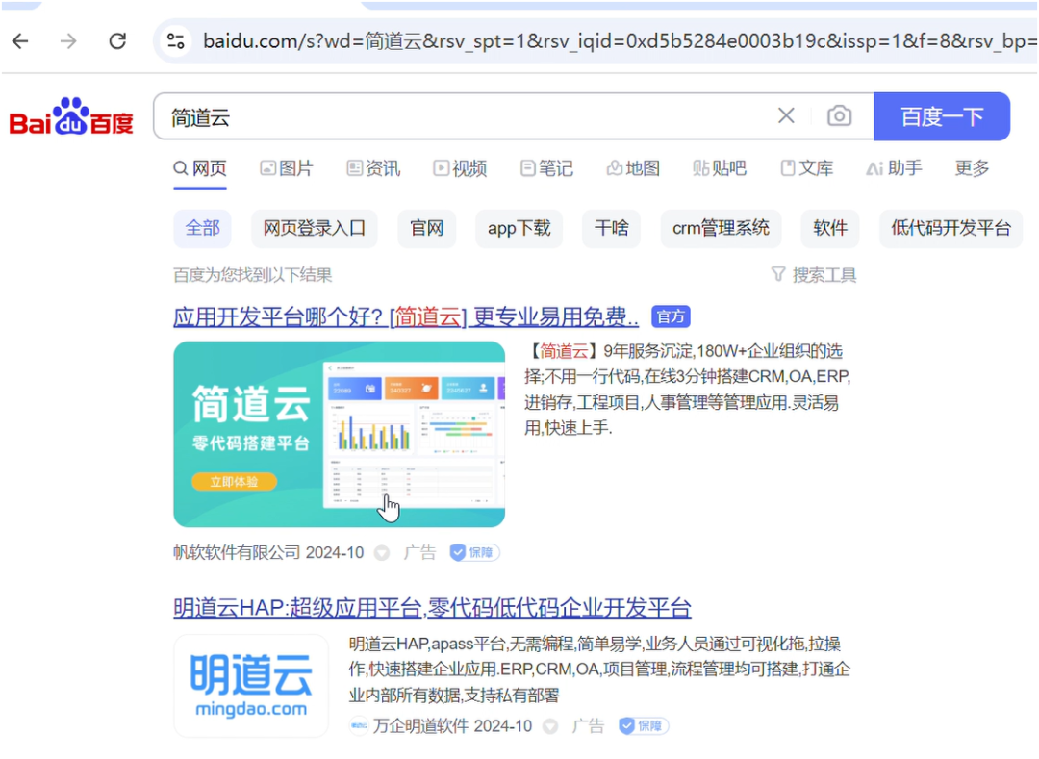The image size is (1039, 759).
Task: Expand the 搜索工具 filter options
Action: [814, 275]
